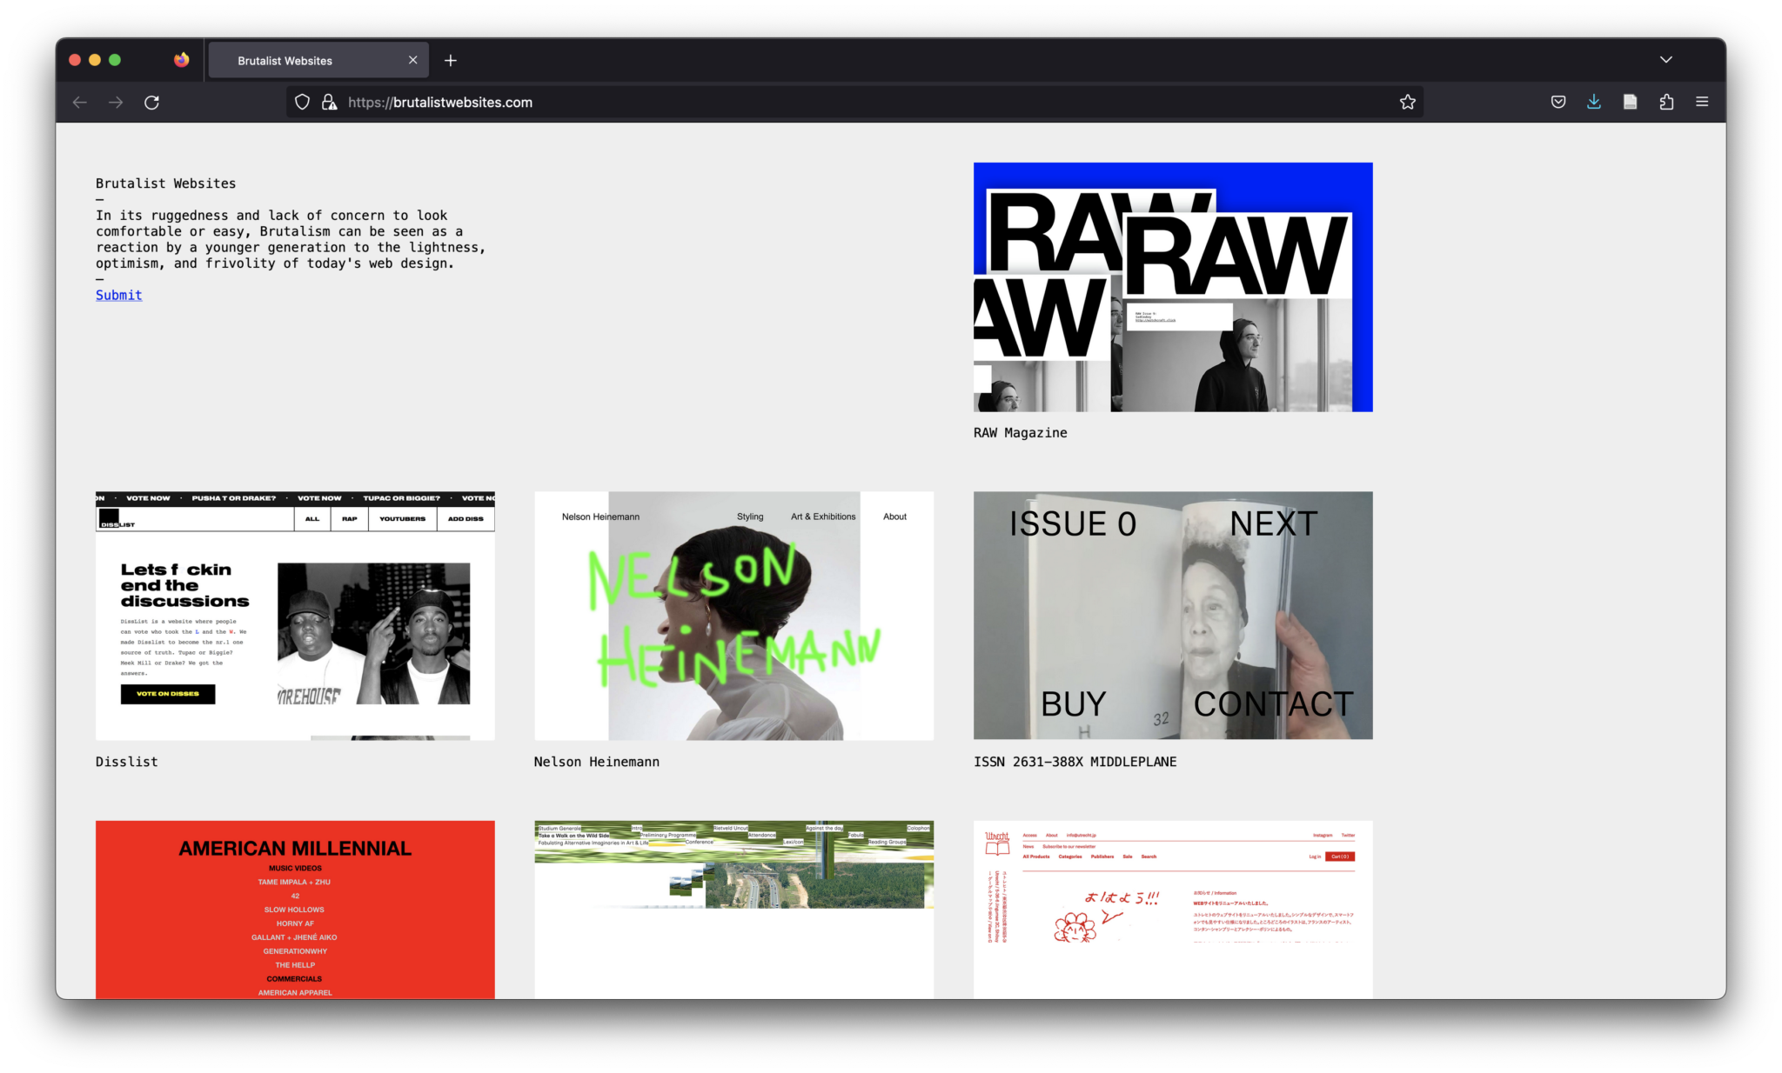Screen dimensions: 1782x1073
Task: Open the green landscape conference site thumbnail
Action: [x=734, y=910]
